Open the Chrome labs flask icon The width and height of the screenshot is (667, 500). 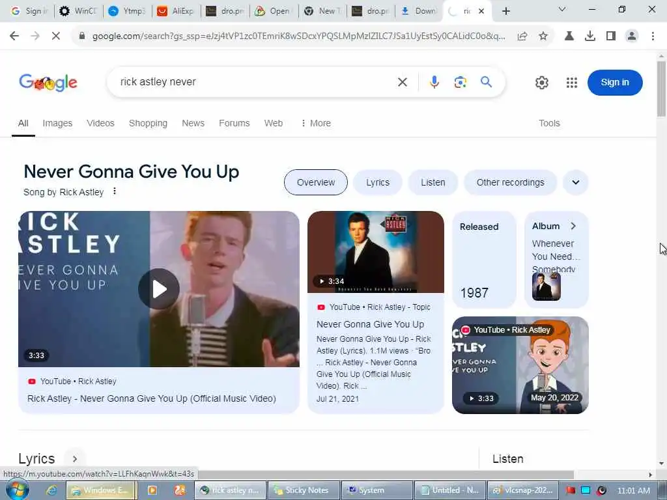coord(569,36)
